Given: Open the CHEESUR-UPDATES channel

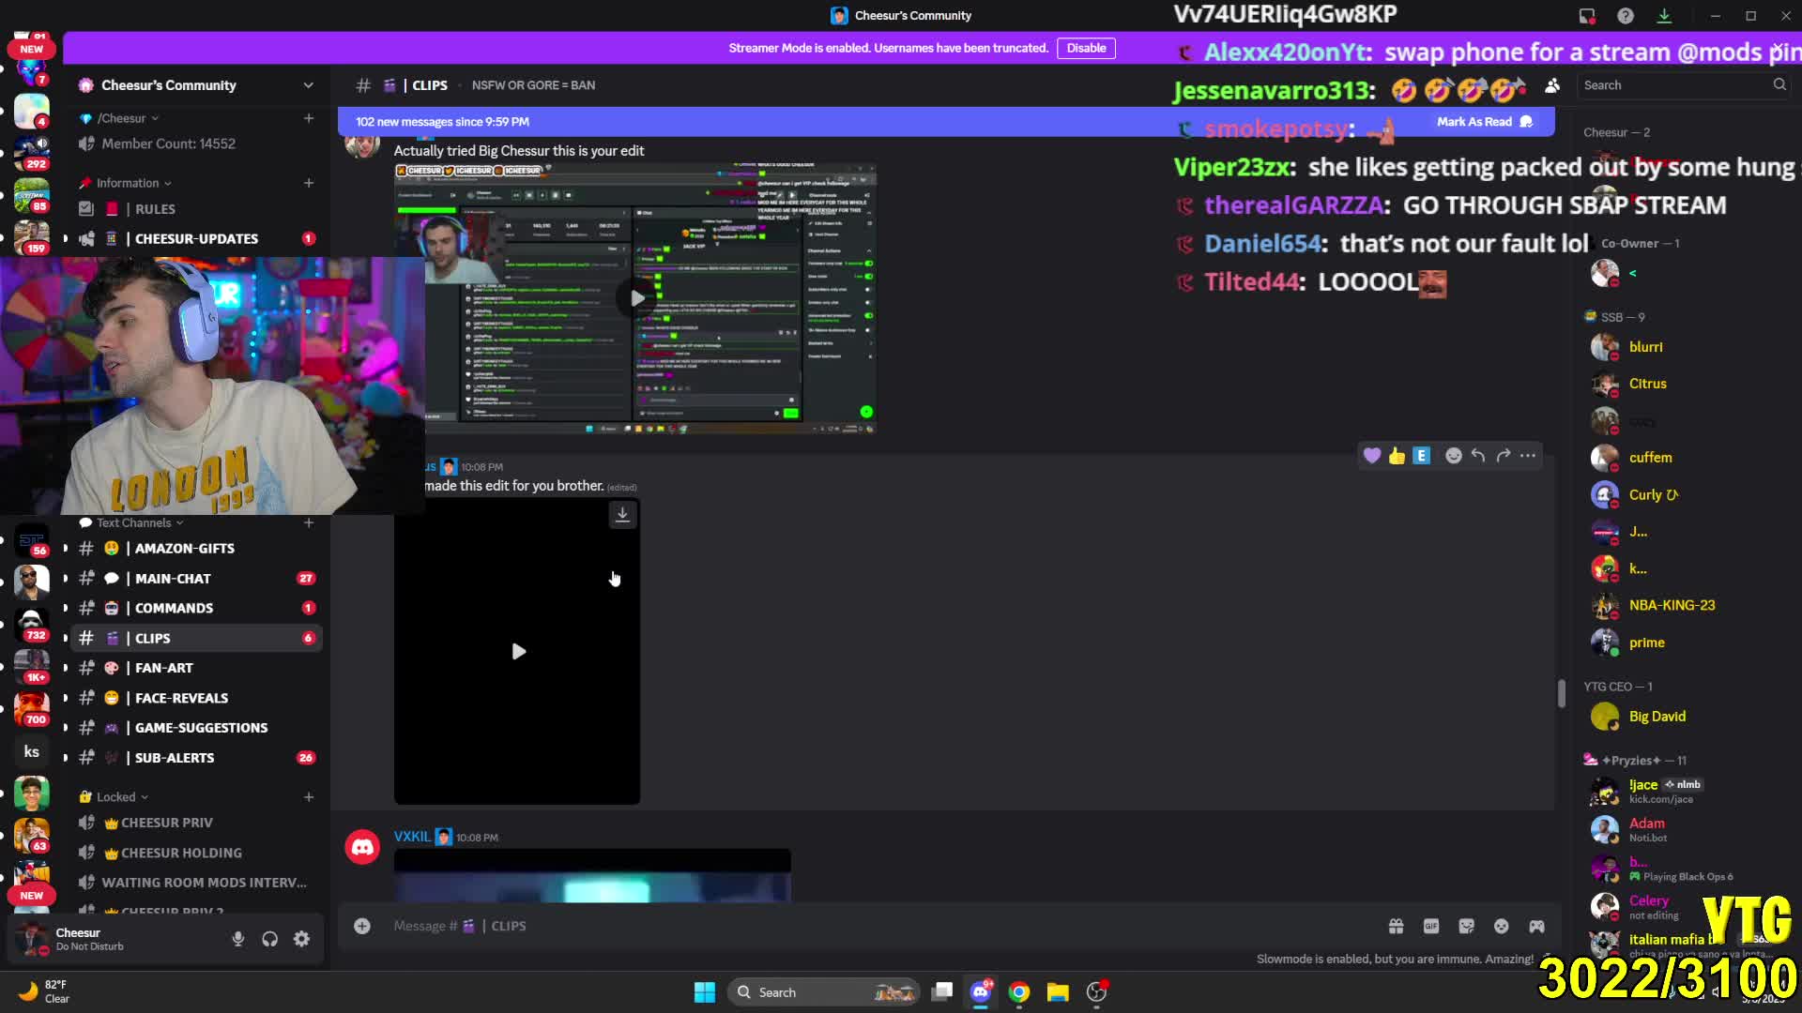Looking at the screenshot, I should click(197, 238).
